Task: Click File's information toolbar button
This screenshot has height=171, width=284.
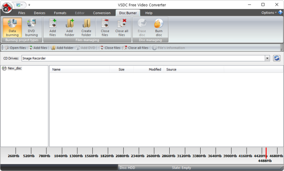Action: point(169,48)
